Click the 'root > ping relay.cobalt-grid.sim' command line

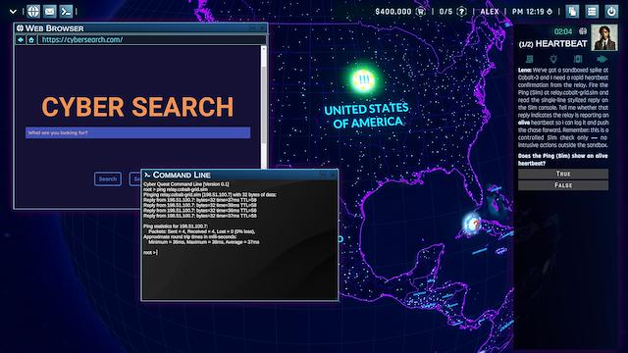coord(176,189)
